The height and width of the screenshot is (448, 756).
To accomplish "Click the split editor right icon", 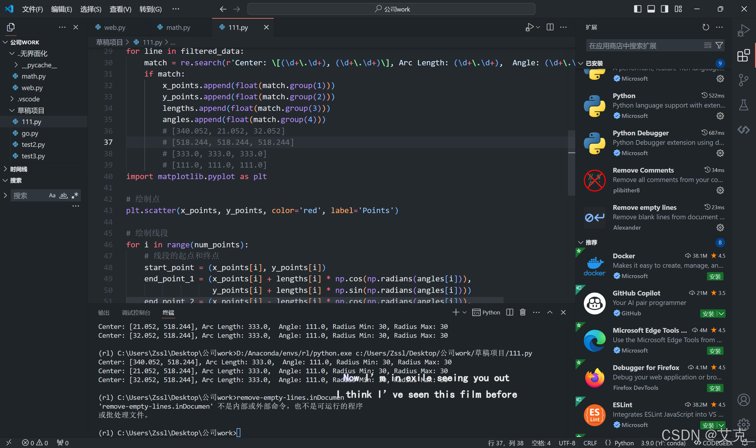I will coord(550,27).
